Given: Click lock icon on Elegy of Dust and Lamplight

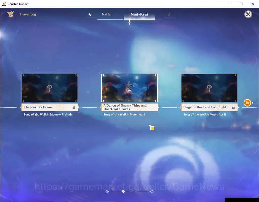Looking at the screenshot, I should point(234,107).
